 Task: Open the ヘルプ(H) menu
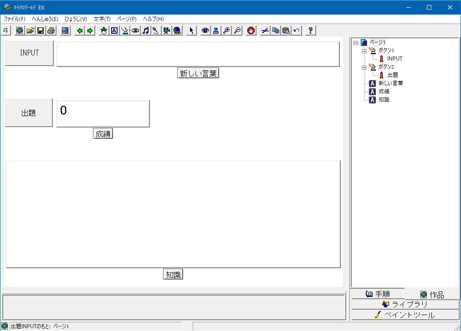[154, 19]
